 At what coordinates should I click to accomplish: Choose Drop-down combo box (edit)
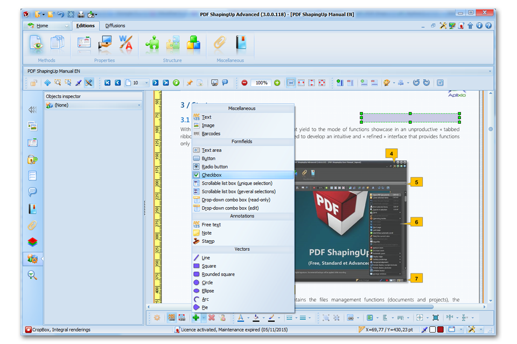[x=243, y=208]
